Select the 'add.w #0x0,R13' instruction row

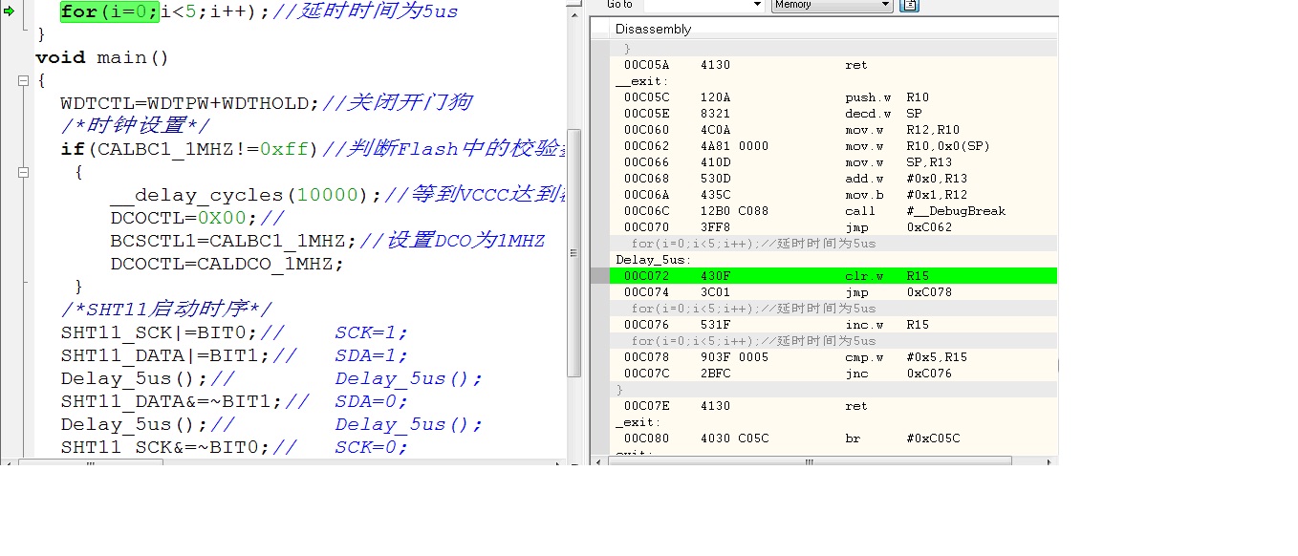pyautogui.click(x=833, y=179)
